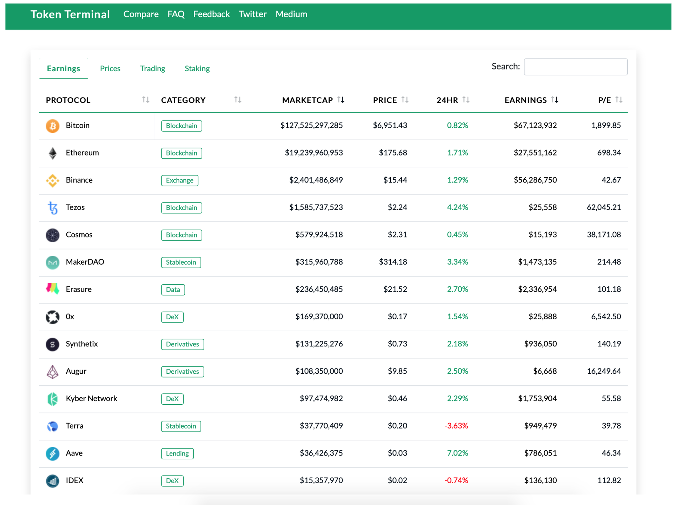Toggle sort arrows on the Price column
Image resolution: width=674 pixels, height=505 pixels.
(x=405, y=100)
